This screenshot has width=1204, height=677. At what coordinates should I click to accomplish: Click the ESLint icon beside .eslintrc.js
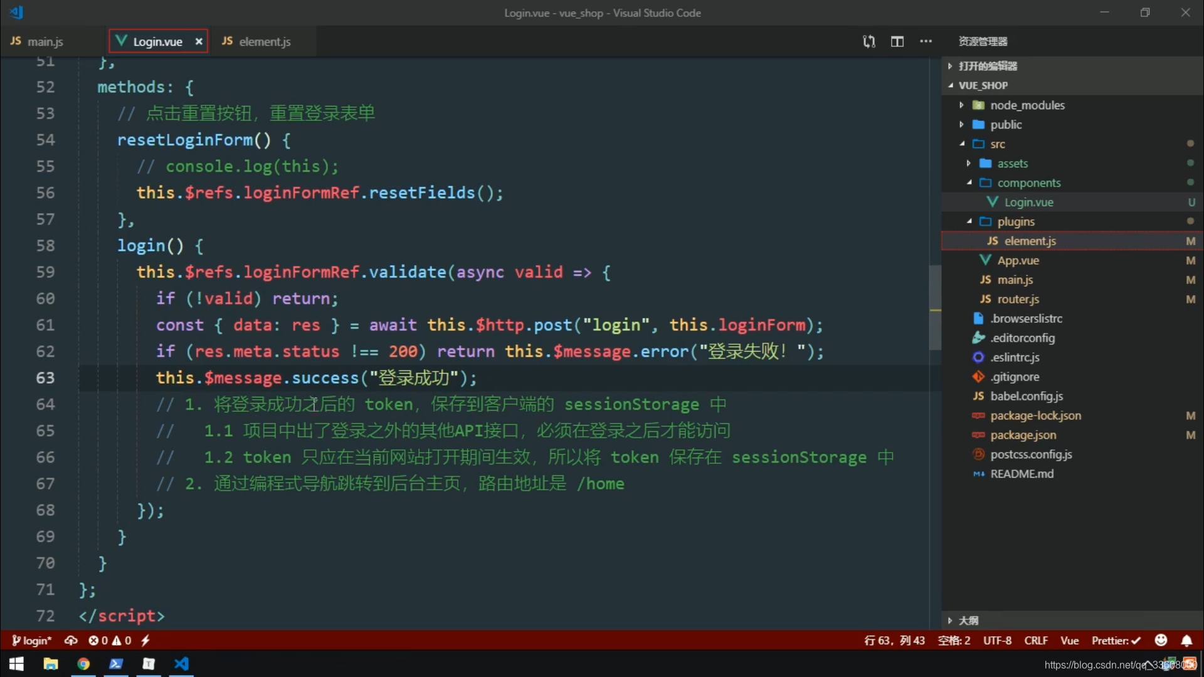pyautogui.click(x=978, y=357)
